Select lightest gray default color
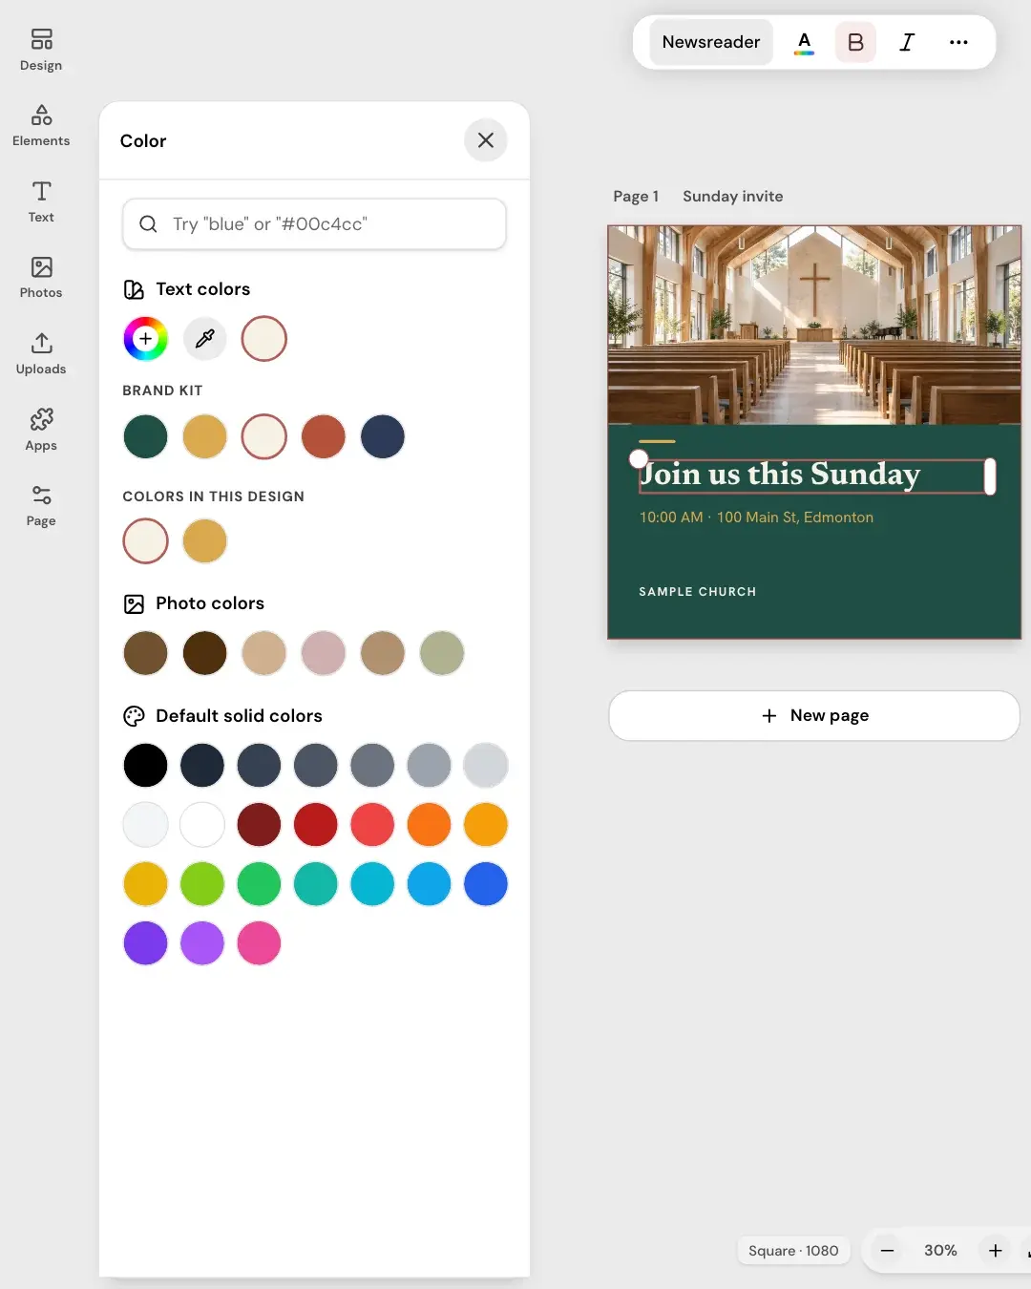Image resolution: width=1031 pixels, height=1289 pixels. click(146, 825)
